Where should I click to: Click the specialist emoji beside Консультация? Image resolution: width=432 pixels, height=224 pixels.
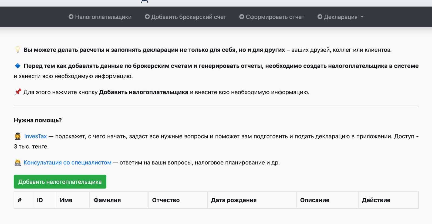18,163
